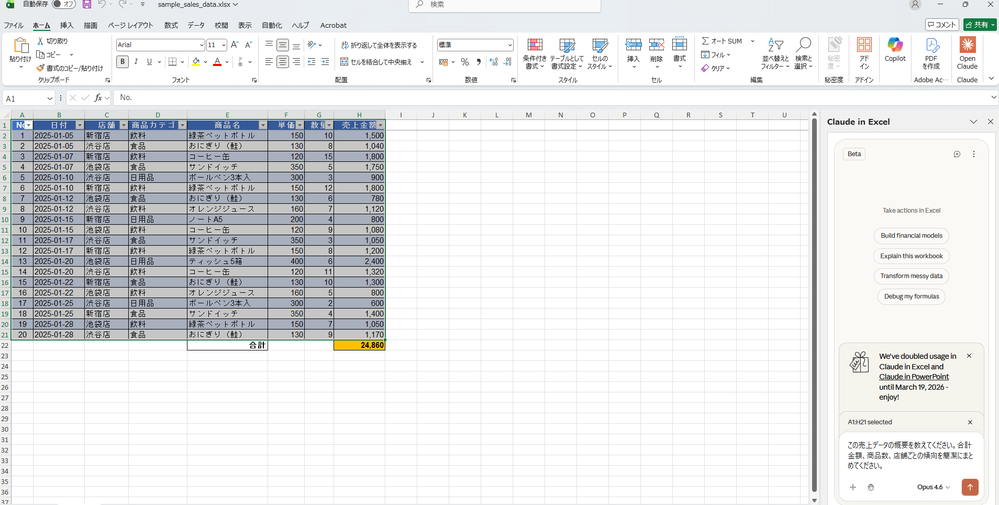Open the font name dropdown showing Arial
999x505 pixels.
[x=202, y=45]
